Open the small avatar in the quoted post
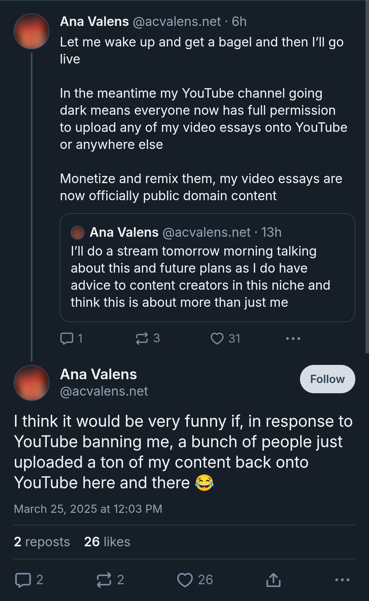Screen dimensions: 369x601 pos(78,232)
